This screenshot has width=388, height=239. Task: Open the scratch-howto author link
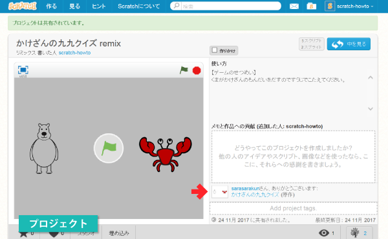[x=74, y=53]
